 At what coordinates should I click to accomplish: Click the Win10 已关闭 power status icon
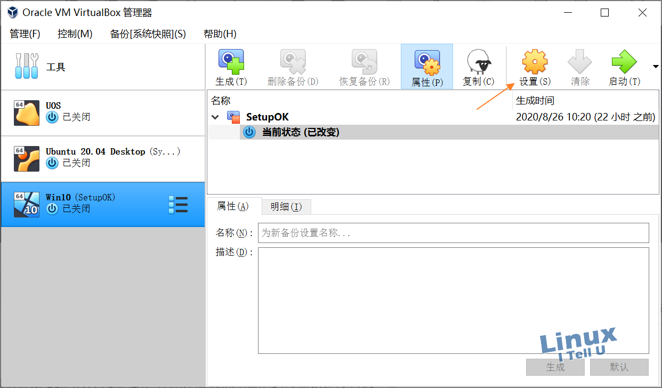point(52,209)
